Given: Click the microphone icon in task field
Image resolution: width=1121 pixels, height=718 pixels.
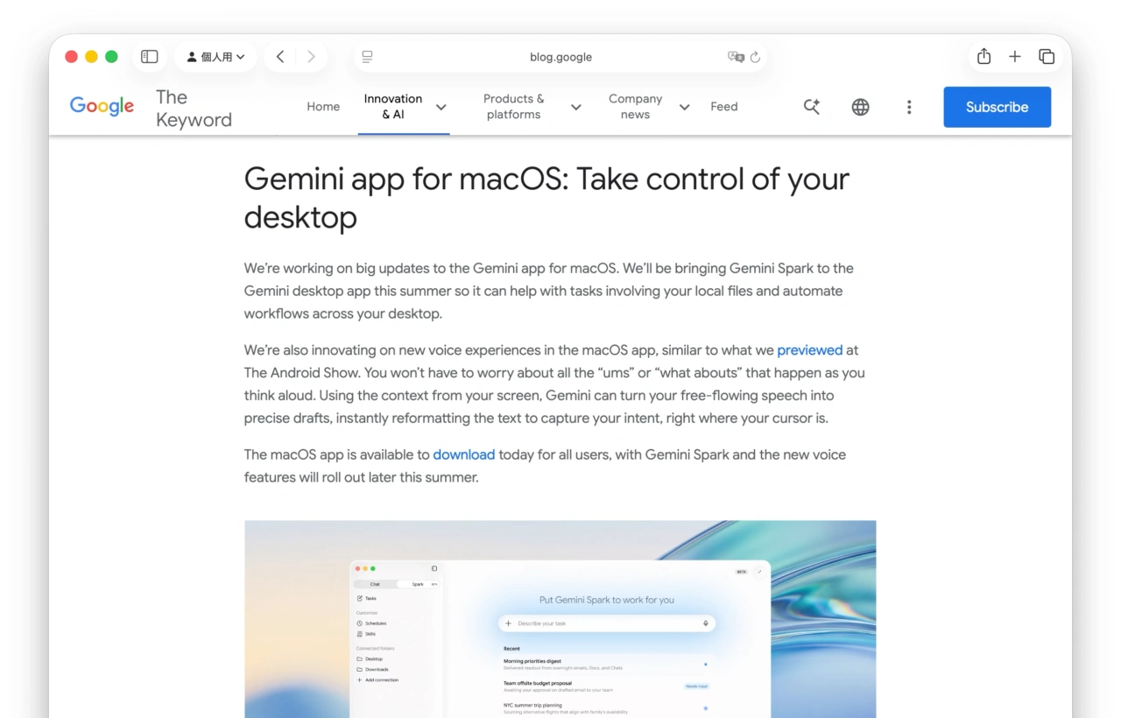Looking at the screenshot, I should tap(706, 623).
